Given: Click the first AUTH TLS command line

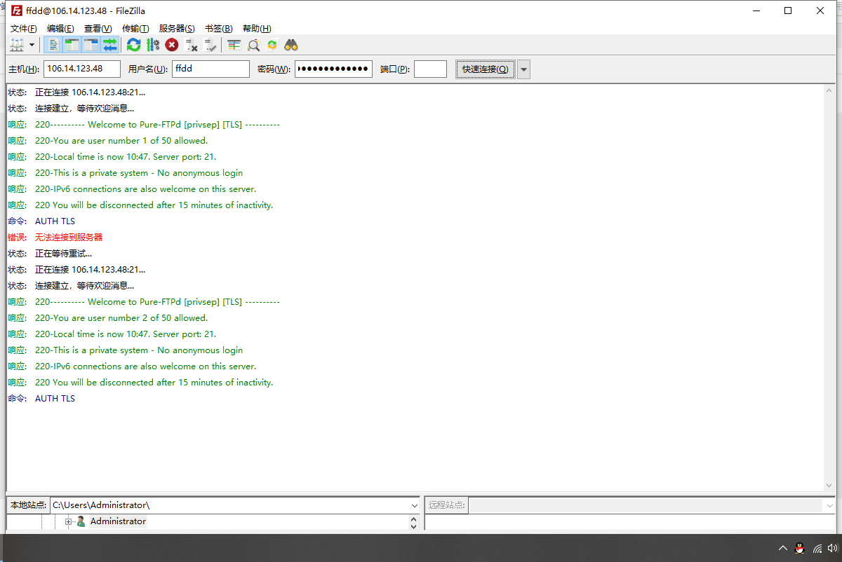Looking at the screenshot, I should [x=55, y=221].
